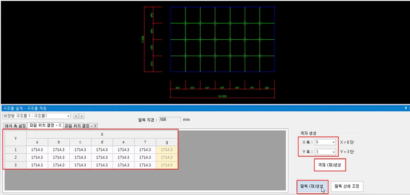Image resolution: width=410 pixels, height=195 pixels.
Task: Click the 격재 (재)생성 button
Action: pos(330,165)
